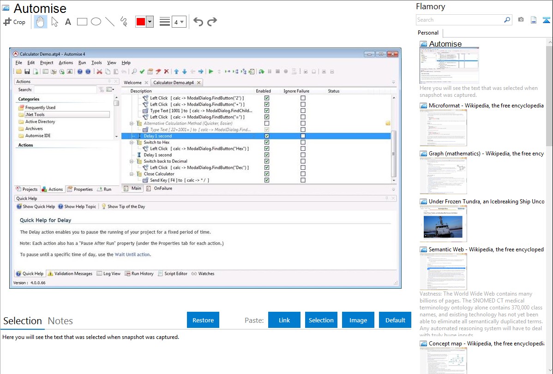Viewport: 553px width, 374px height.
Task: Select the Crop tool
Action: (14, 22)
